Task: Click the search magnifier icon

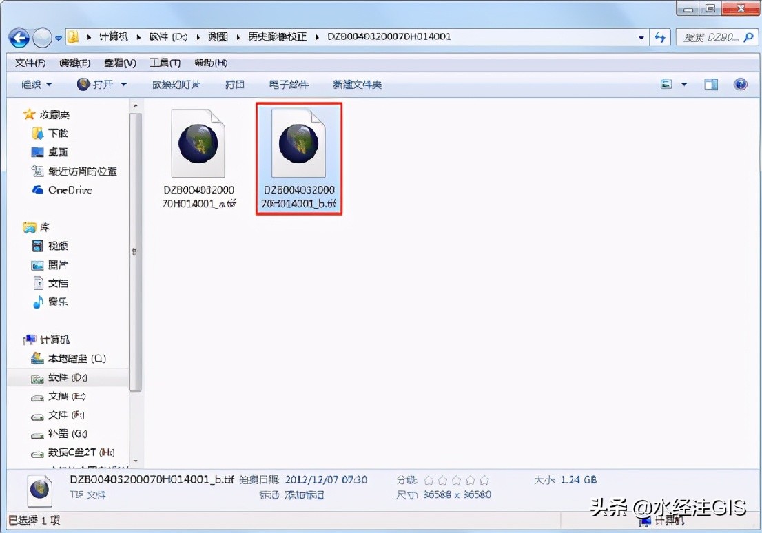Action: [x=749, y=37]
